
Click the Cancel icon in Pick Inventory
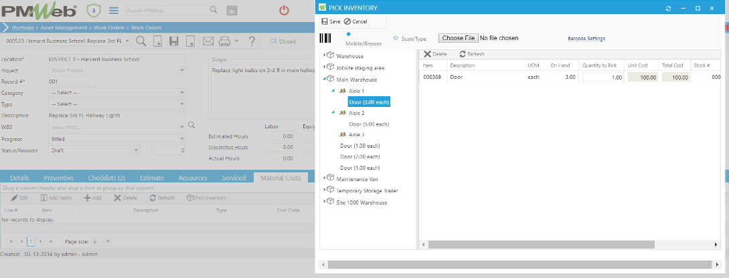[x=347, y=21]
